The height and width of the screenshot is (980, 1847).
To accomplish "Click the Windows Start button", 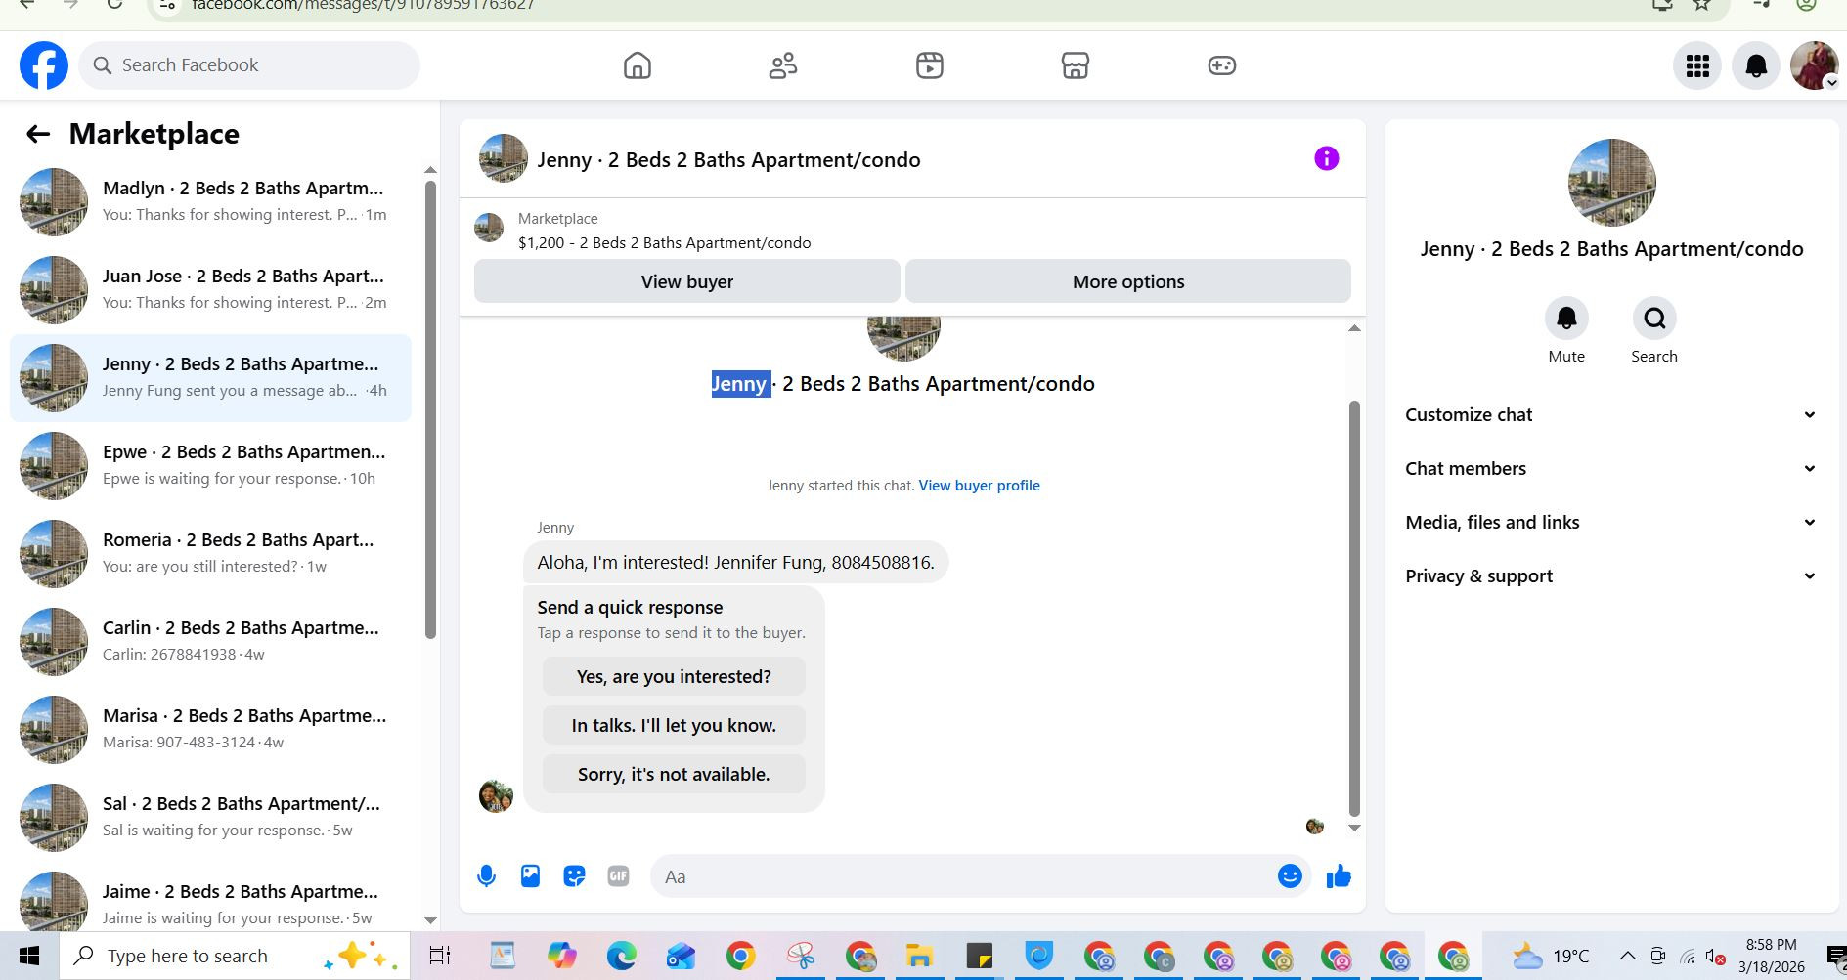I will [29, 956].
